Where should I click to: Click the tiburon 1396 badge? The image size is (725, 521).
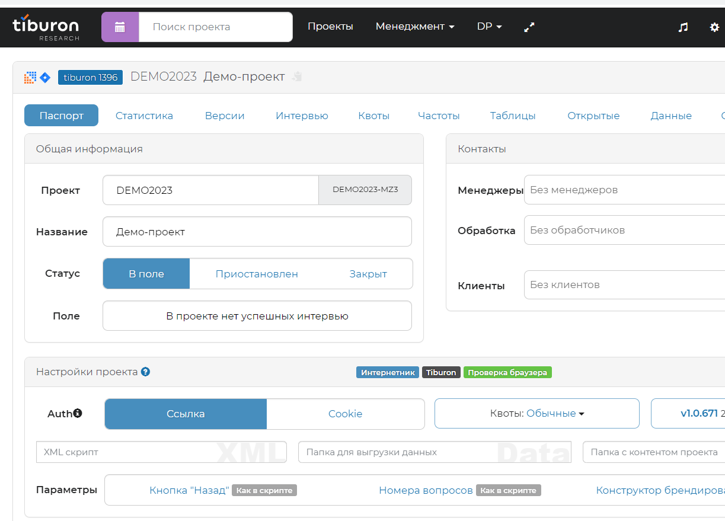90,77
